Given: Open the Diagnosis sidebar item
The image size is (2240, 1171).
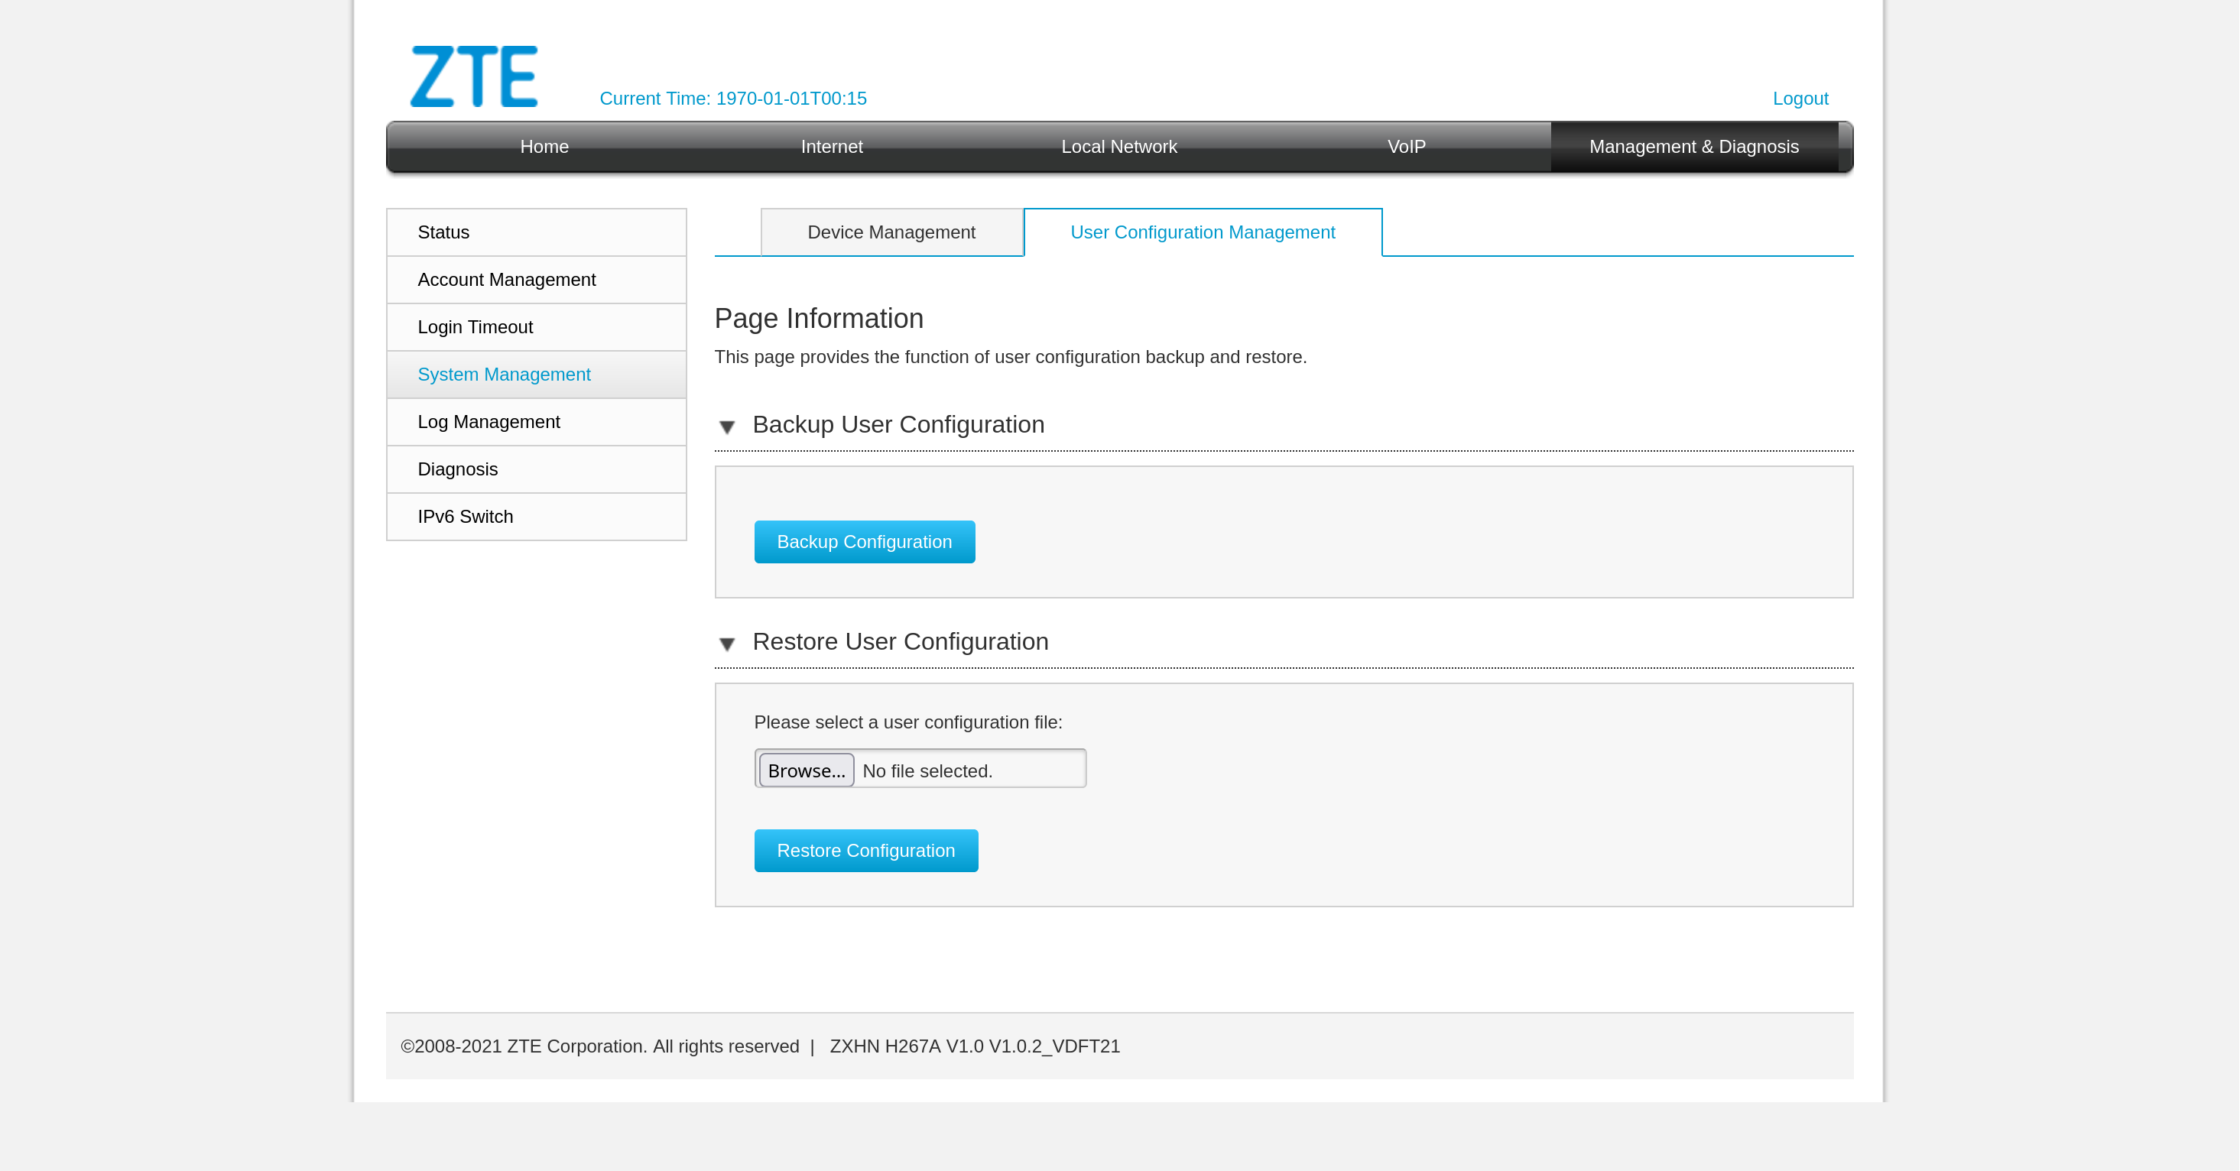Looking at the screenshot, I should tap(457, 469).
